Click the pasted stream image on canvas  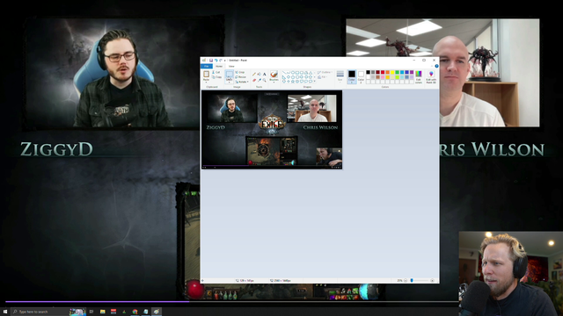pyautogui.click(x=272, y=130)
